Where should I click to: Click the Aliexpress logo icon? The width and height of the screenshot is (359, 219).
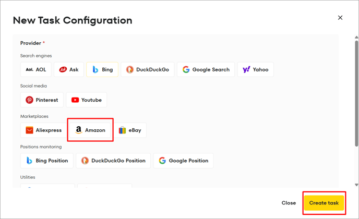click(x=29, y=130)
